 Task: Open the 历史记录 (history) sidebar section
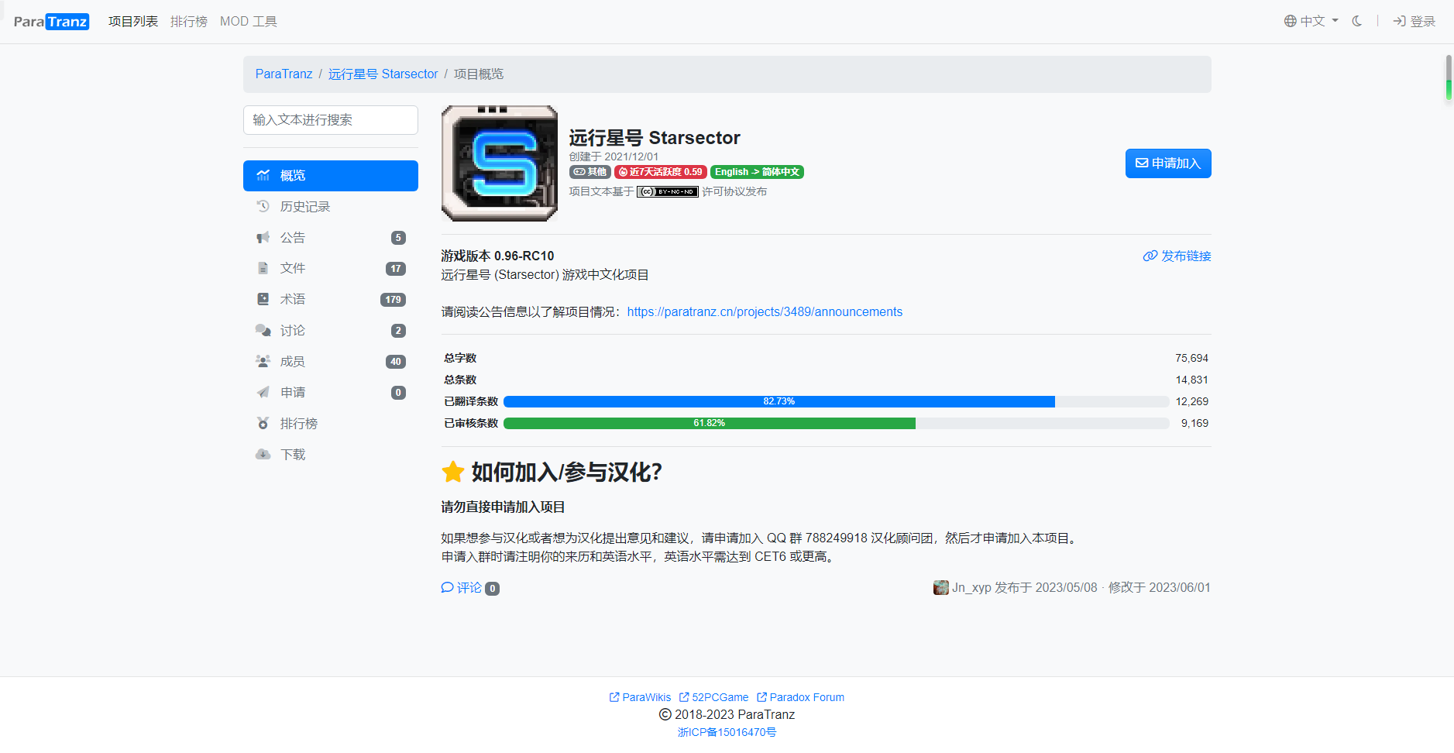(x=305, y=206)
